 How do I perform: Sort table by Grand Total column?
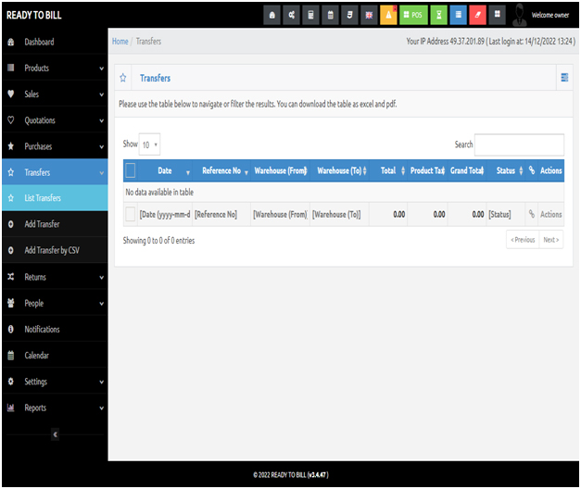click(x=467, y=170)
